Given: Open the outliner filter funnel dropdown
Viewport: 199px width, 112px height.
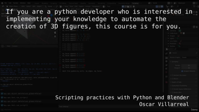Looking at the screenshot, I should click(195, 6).
